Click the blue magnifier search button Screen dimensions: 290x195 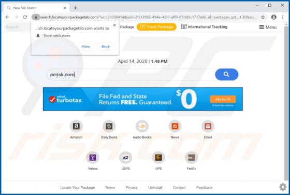coord(227,75)
